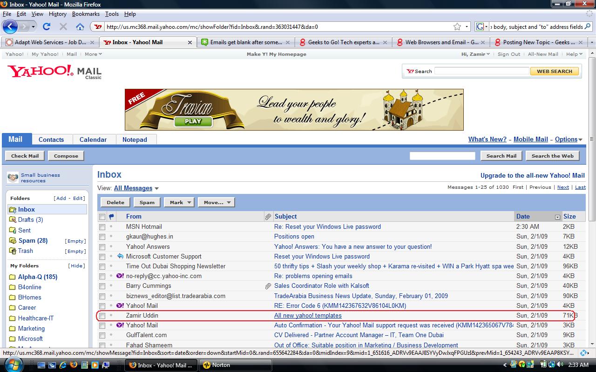Click the Inbox folder icon in sidebar
This screenshot has height=372, width=596.
point(13,210)
